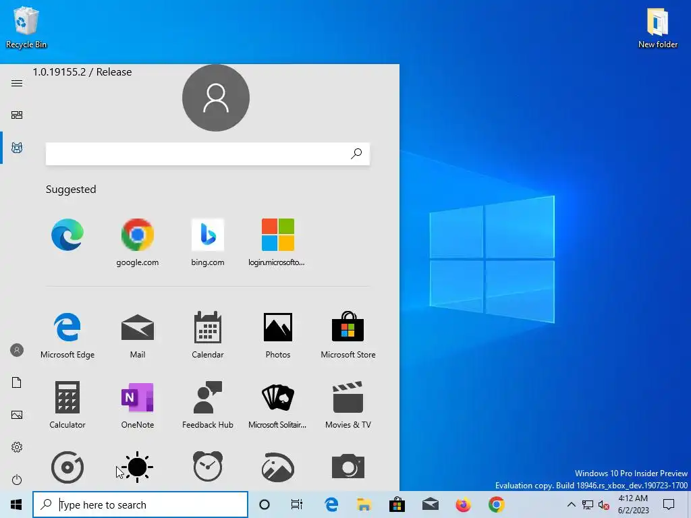
Task: Open Settings gear in Start sidebar
Action: tap(17, 447)
